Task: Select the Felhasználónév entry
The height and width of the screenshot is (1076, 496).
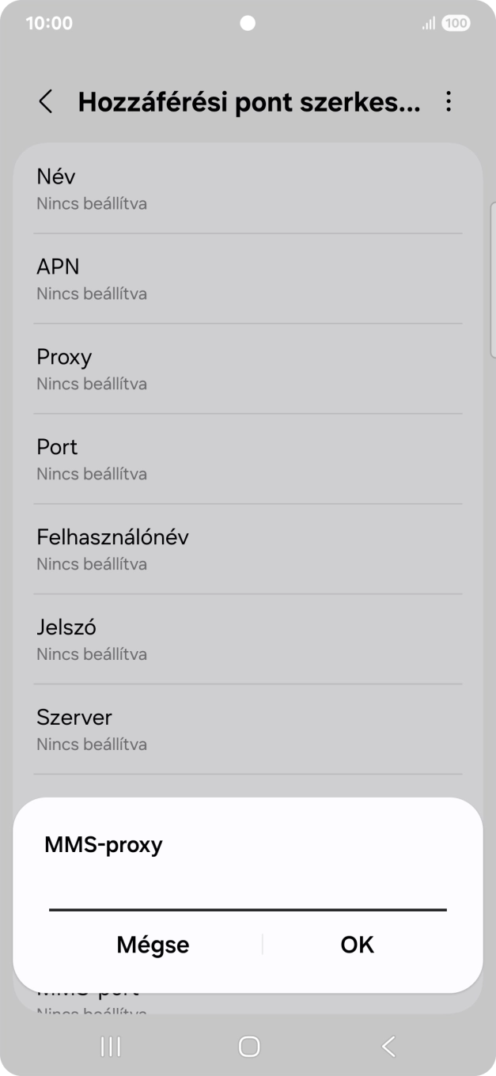Action: click(x=248, y=549)
